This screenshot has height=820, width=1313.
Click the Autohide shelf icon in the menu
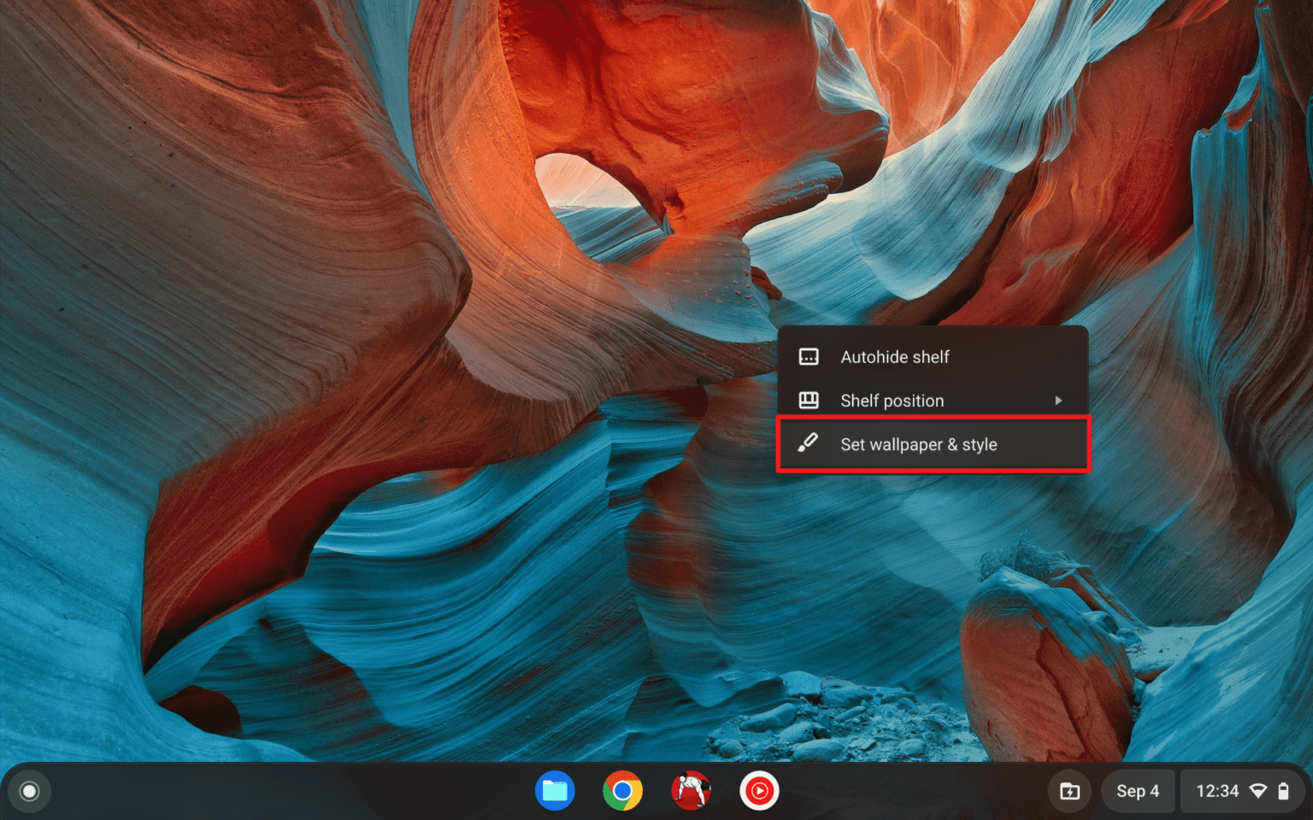809,357
